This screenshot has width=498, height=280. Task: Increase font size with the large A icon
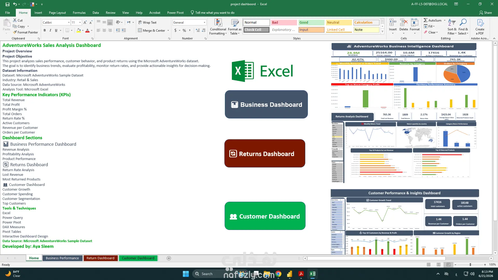pyautogui.click(x=85, y=23)
